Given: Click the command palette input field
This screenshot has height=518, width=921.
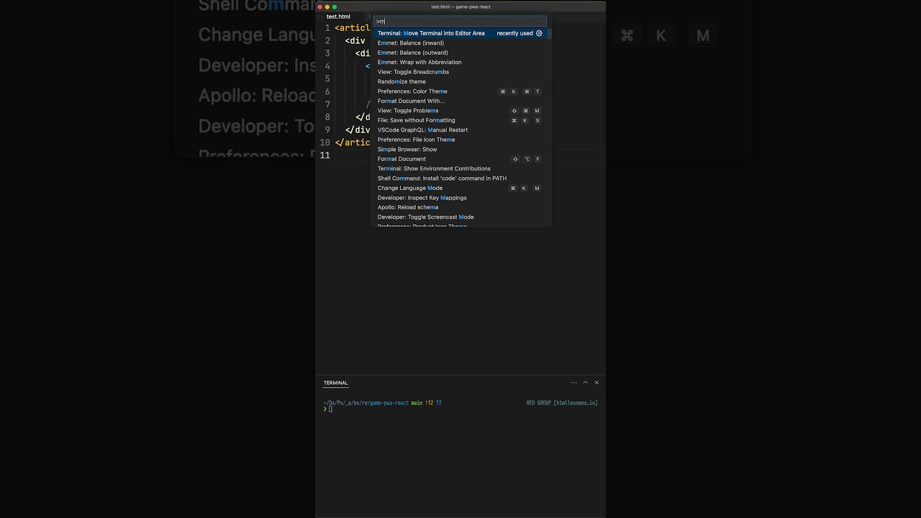Looking at the screenshot, I should [460, 21].
